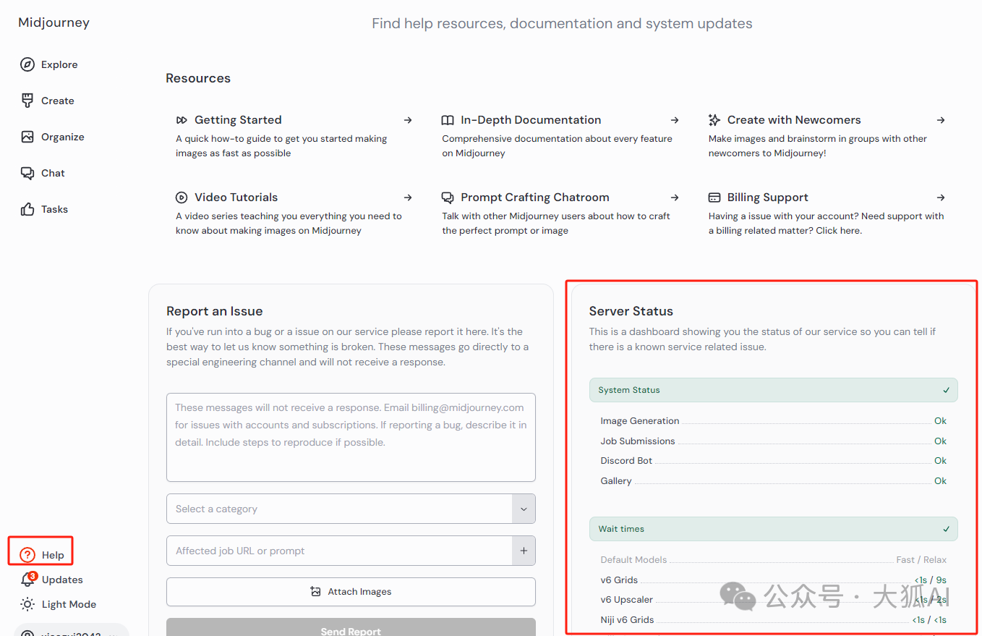Click the In-Depth Documentation book icon
982x636 pixels.
pos(448,120)
